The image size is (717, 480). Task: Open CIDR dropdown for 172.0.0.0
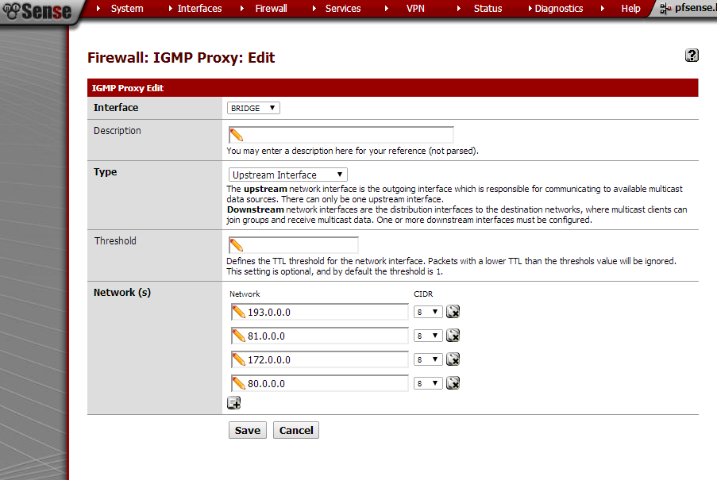coord(428,359)
